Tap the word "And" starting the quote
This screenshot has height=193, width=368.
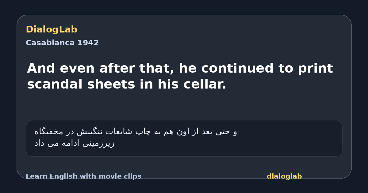click(41, 68)
